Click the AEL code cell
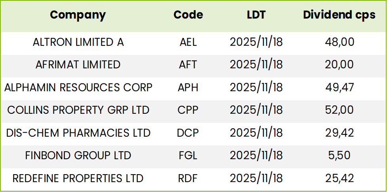387x192 pixels. (188, 42)
